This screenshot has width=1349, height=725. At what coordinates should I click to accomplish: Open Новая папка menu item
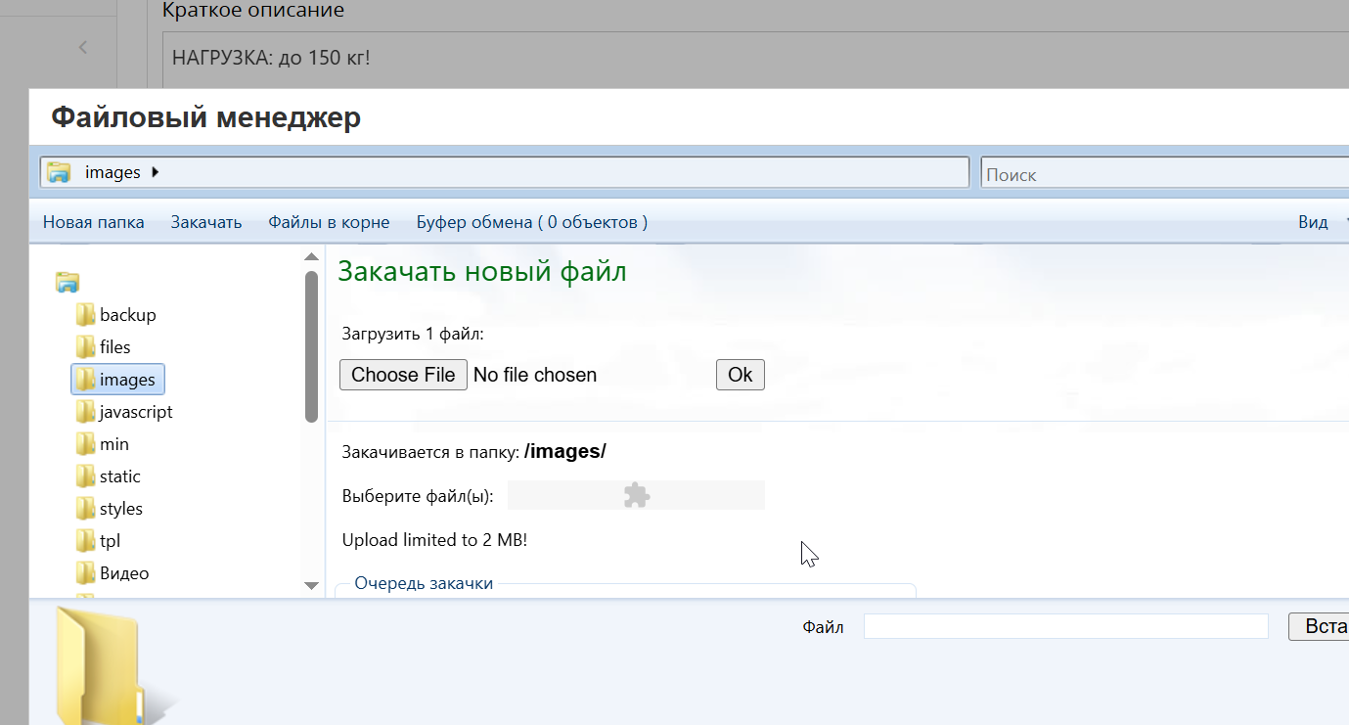click(93, 222)
